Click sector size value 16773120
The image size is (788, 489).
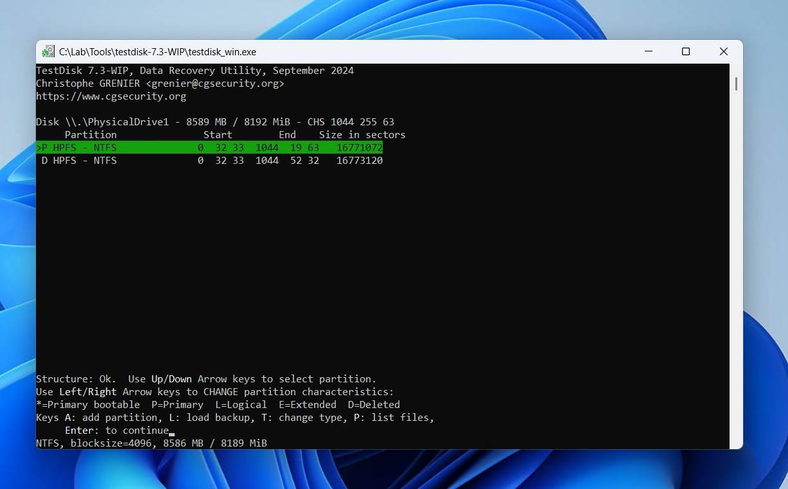360,161
